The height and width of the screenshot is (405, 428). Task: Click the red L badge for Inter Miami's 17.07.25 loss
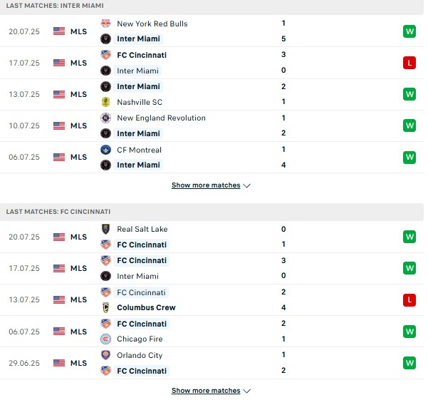tap(409, 63)
